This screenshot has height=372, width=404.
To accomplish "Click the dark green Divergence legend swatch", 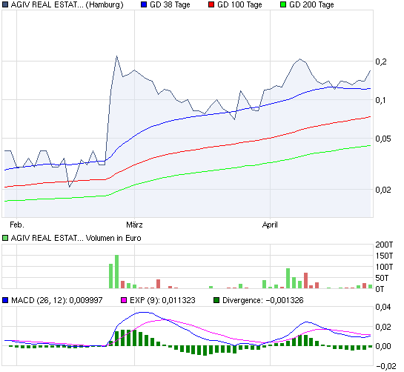I will tap(216, 300).
